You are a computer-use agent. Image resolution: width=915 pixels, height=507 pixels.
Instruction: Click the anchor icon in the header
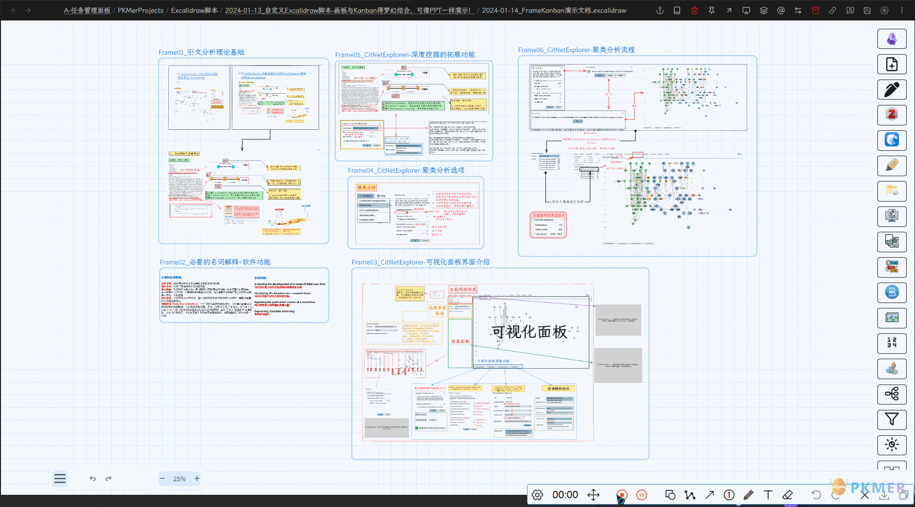coord(660,10)
